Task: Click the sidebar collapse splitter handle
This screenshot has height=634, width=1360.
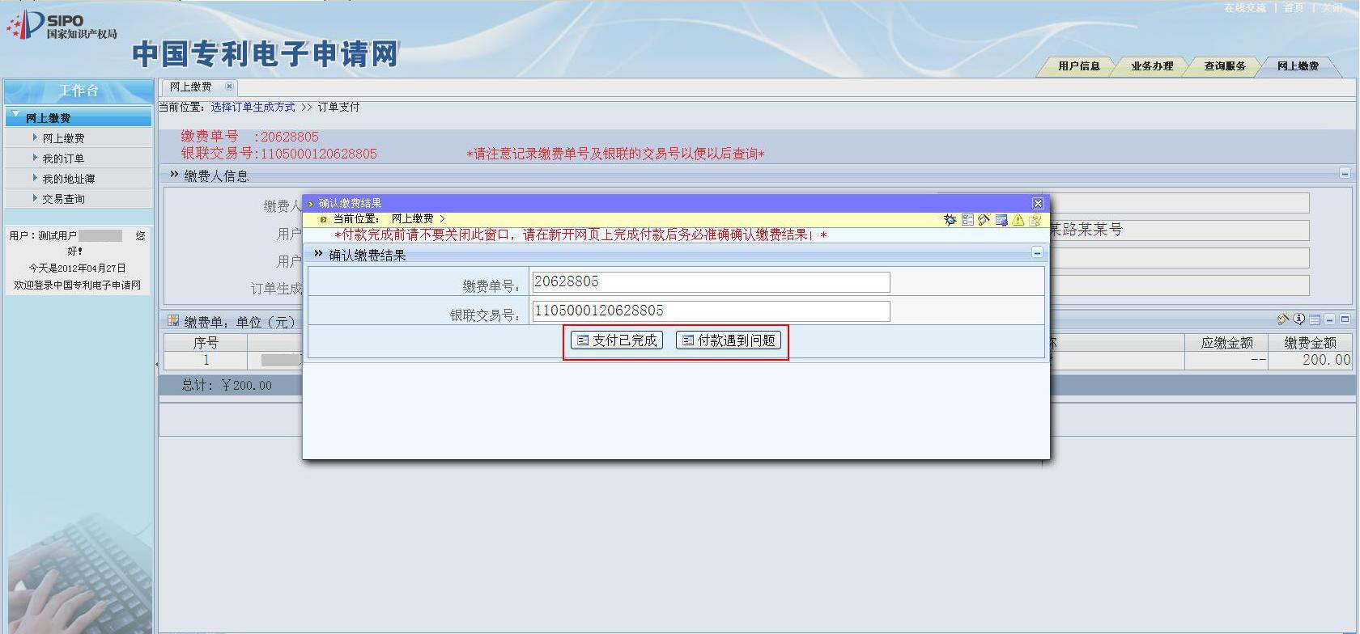Action: coord(156,364)
